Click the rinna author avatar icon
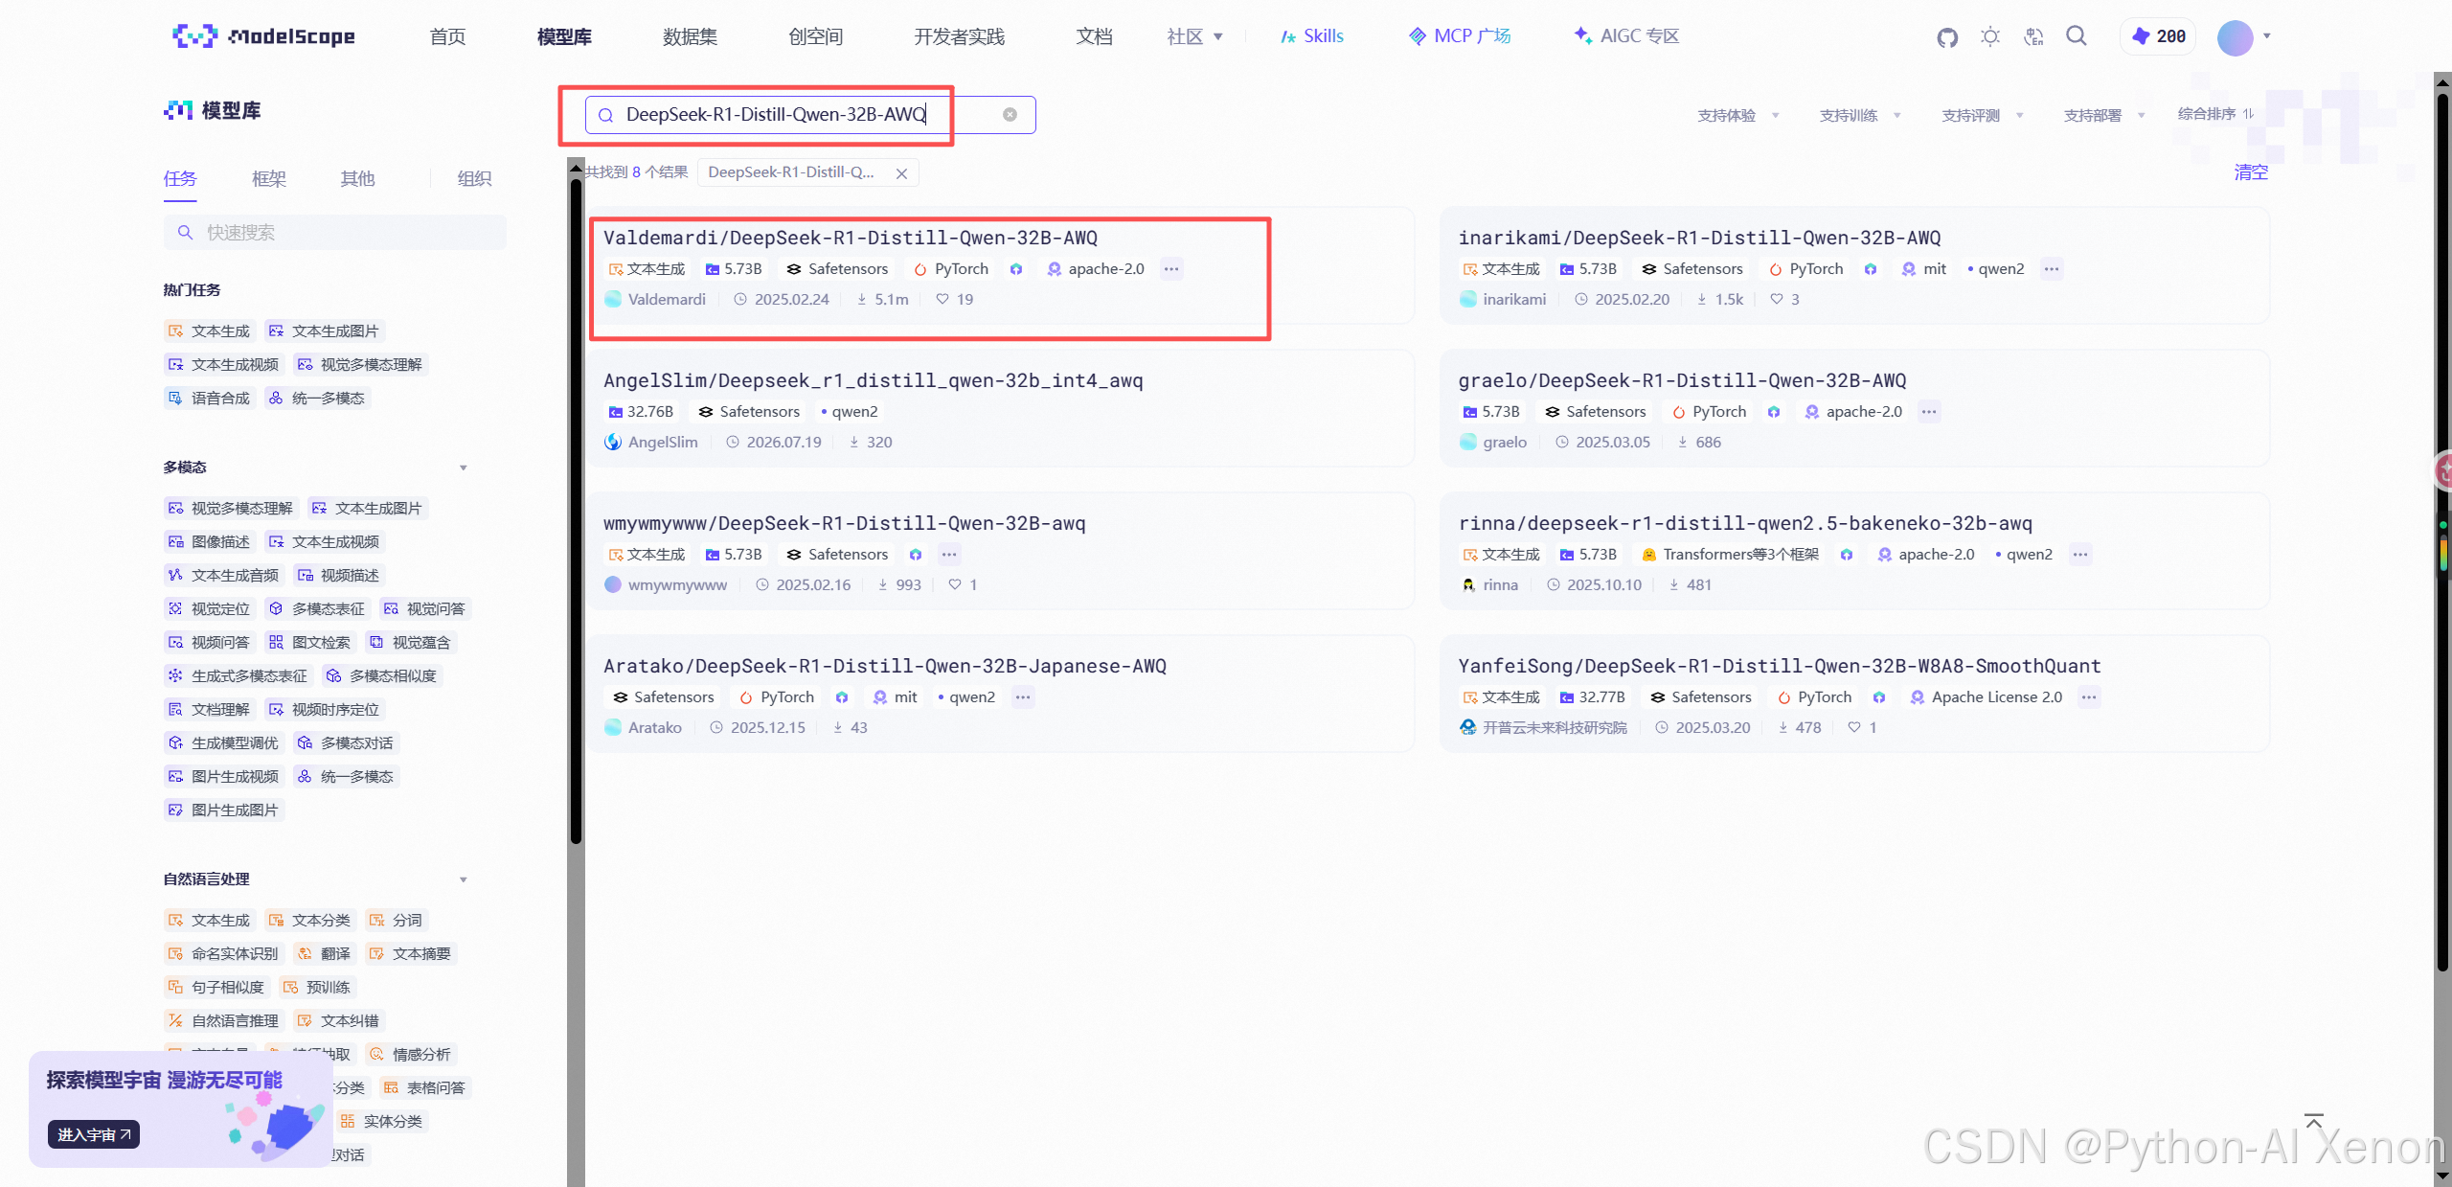The image size is (2452, 1187). point(1468,585)
